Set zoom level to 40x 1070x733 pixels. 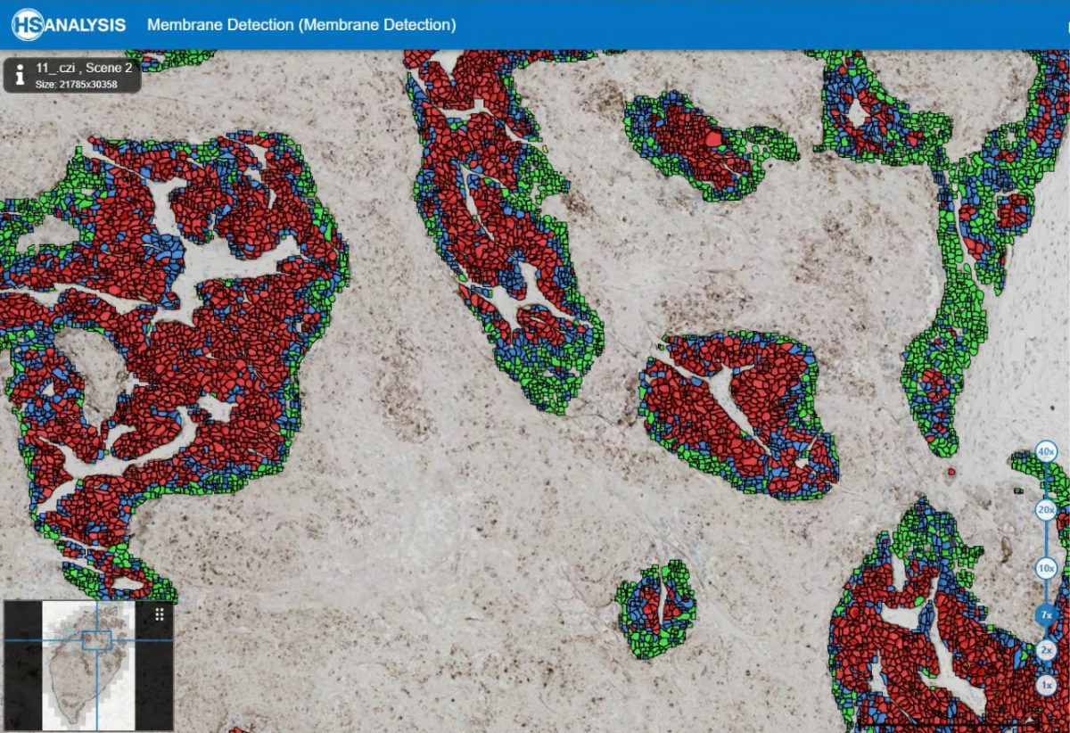click(1046, 453)
